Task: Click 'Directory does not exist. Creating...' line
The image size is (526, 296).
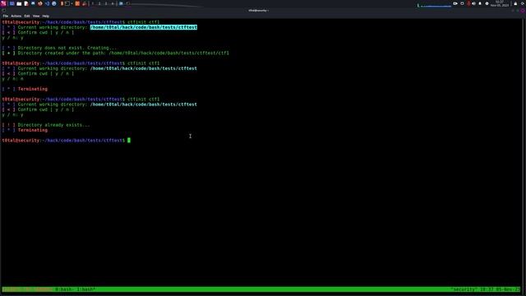Action: coord(59,48)
